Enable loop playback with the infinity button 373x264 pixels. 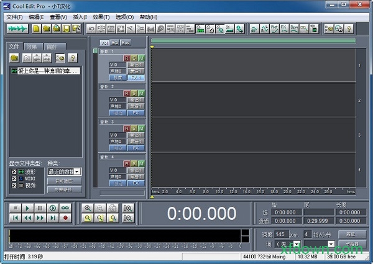tap(65, 208)
